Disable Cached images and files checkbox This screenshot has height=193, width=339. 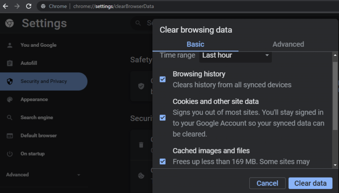click(162, 161)
